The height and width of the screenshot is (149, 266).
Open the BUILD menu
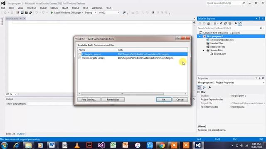(43, 8)
